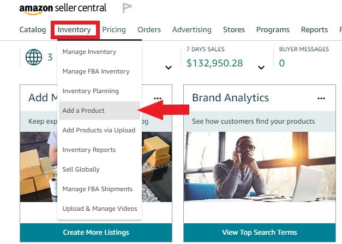Click View Top Search Terms button
Viewport: 342px width, 244px height.
tap(260, 233)
